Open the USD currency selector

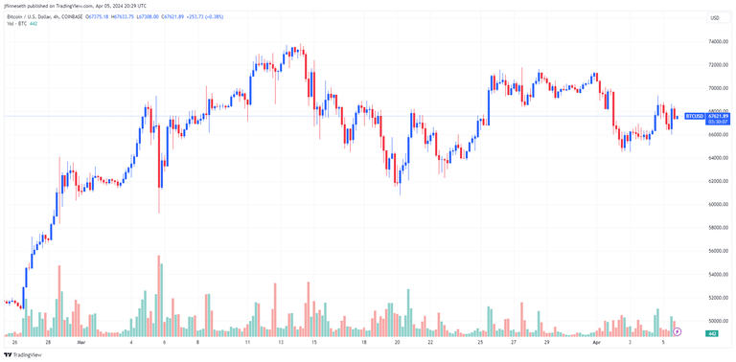(715, 18)
